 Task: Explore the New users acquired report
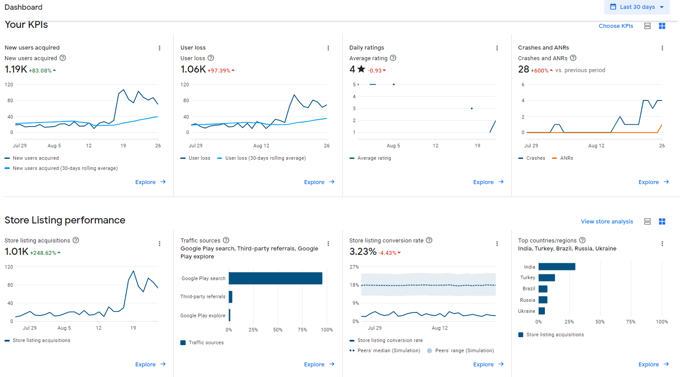(x=151, y=182)
